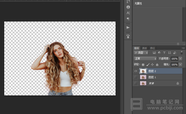Lock transparent pixels icon
This screenshot has height=114, width=186.
coord(143,65)
